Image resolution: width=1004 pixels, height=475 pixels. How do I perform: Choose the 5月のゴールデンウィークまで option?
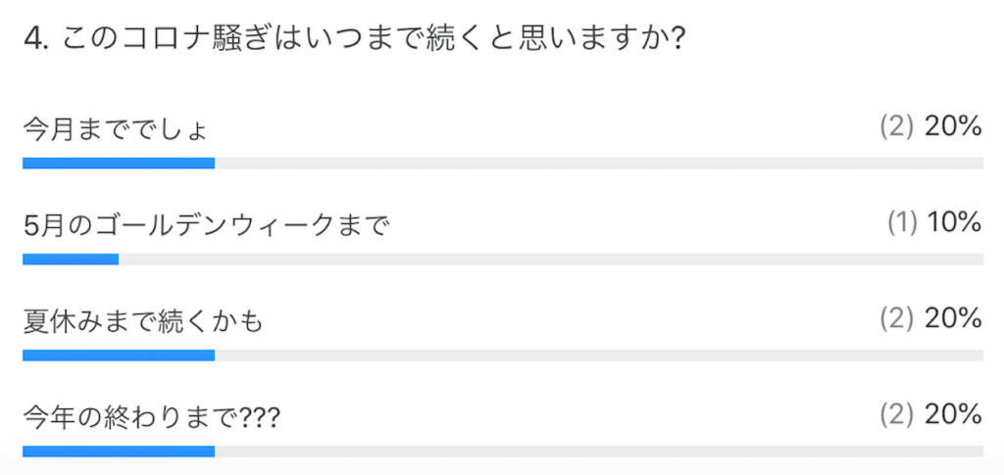[x=207, y=226]
